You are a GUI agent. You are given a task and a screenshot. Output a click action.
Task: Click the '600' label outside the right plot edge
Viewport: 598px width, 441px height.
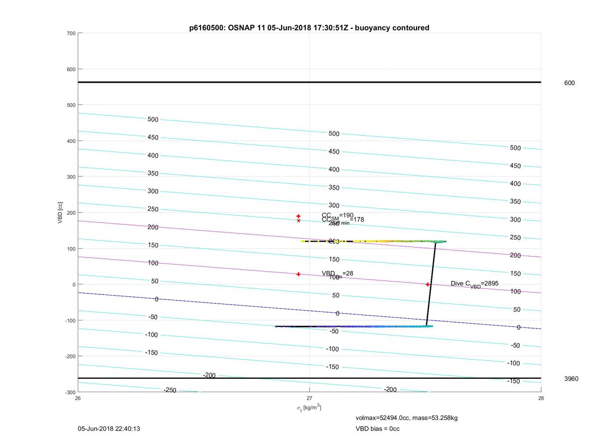click(x=569, y=83)
